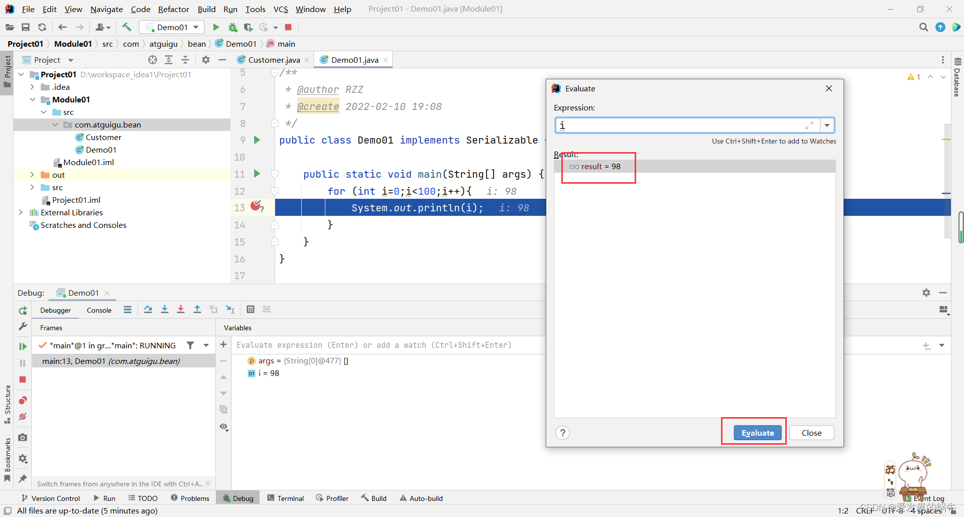Click Collapse All in Project panel
964x517 pixels.
[x=185, y=60]
